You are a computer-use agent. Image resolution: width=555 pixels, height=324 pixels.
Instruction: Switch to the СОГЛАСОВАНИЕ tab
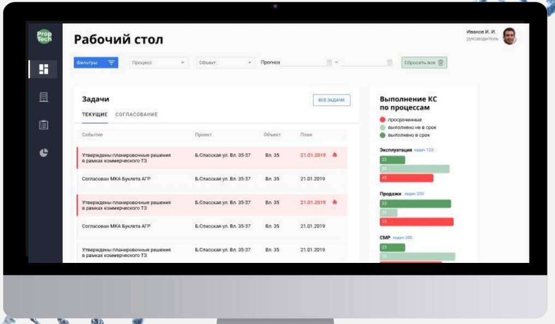[x=135, y=115]
